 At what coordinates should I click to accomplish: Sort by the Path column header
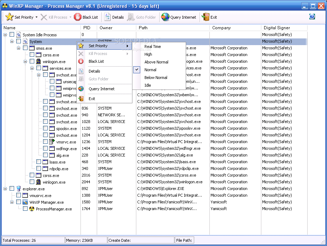click(x=173, y=28)
